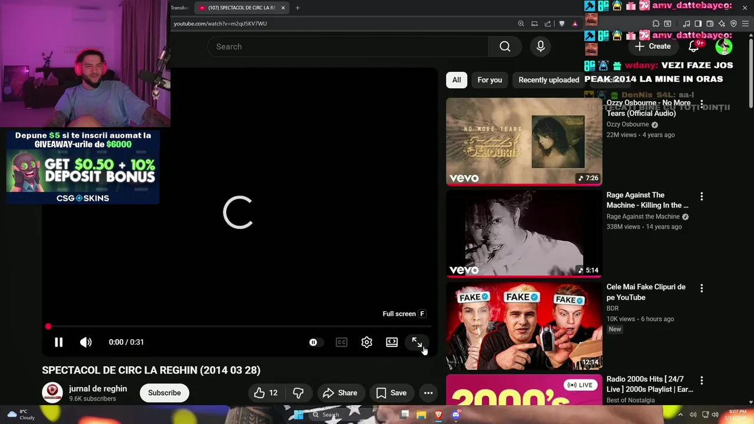This screenshot has width=754, height=424.
Task: Click the red video progress bar
Action: tap(239, 326)
